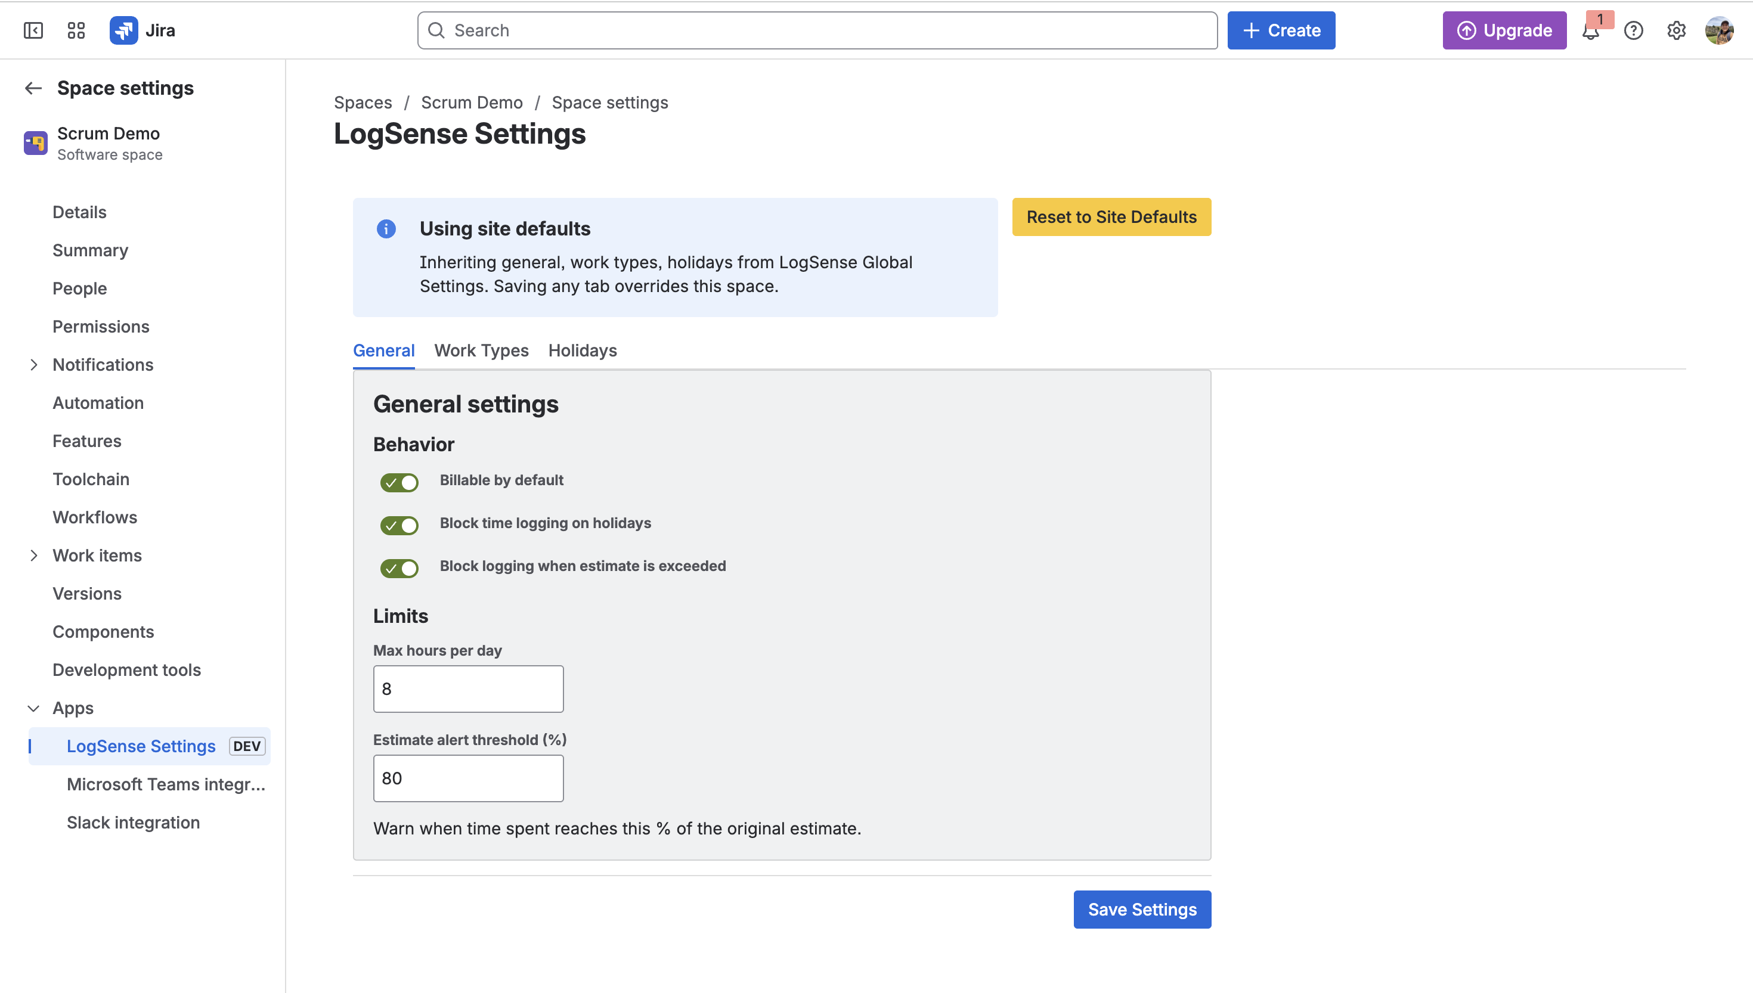Expand the Work items section chevron
The height and width of the screenshot is (993, 1753).
tap(33, 556)
